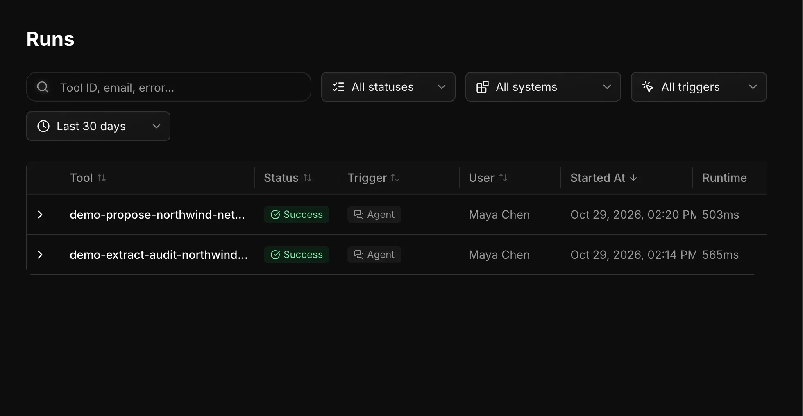The height and width of the screenshot is (416, 803).
Task: Sort by the User column sort arrows
Action: click(503, 178)
